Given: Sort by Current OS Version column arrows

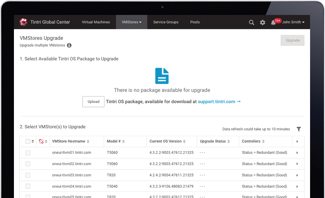Looking at the screenshot, I should click(x=184, y=141).
